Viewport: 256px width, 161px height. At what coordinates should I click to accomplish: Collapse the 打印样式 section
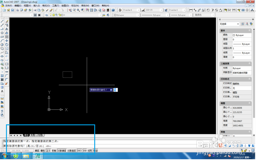249,79
